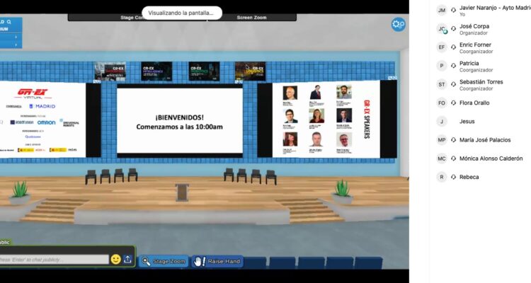Select the J avatar of Jesus

(x=442, y=122)
